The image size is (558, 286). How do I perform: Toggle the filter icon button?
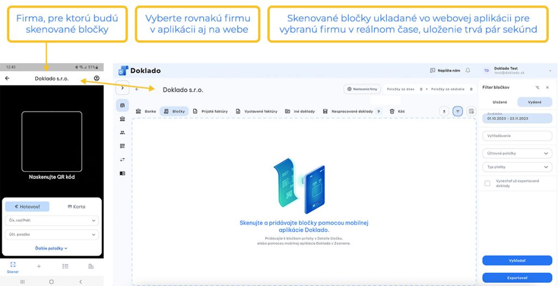(458, 111)
